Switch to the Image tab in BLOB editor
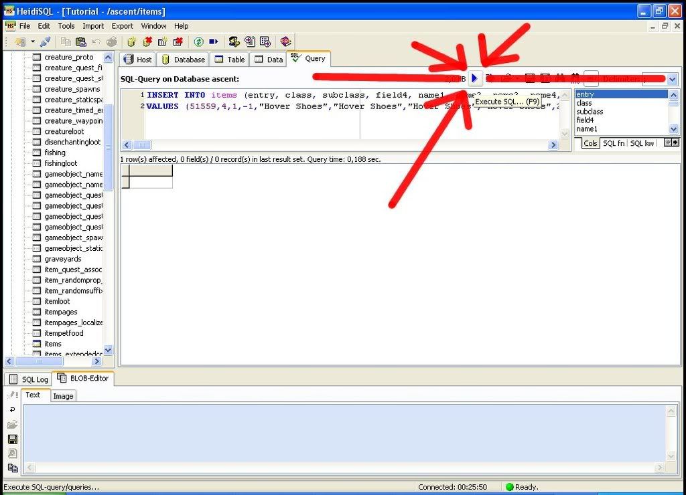The image size is (686, 495). tap(63, 396)
